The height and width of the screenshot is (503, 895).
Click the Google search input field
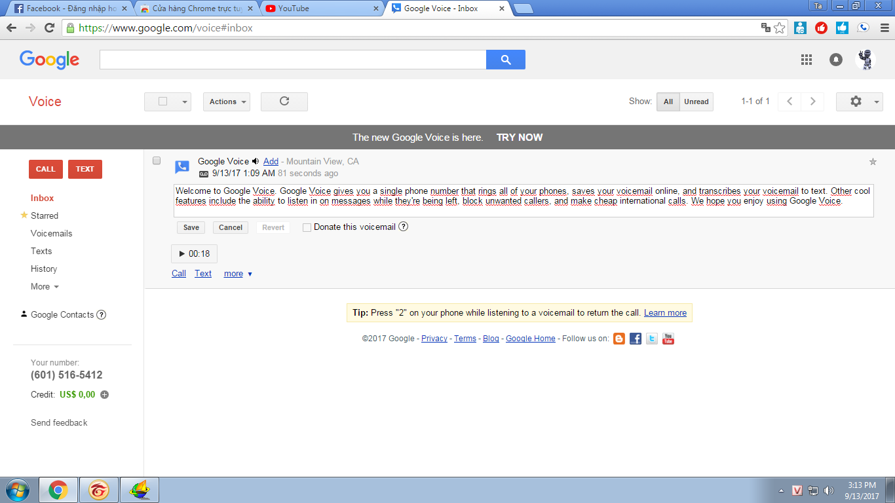click(x=293, y=60)
